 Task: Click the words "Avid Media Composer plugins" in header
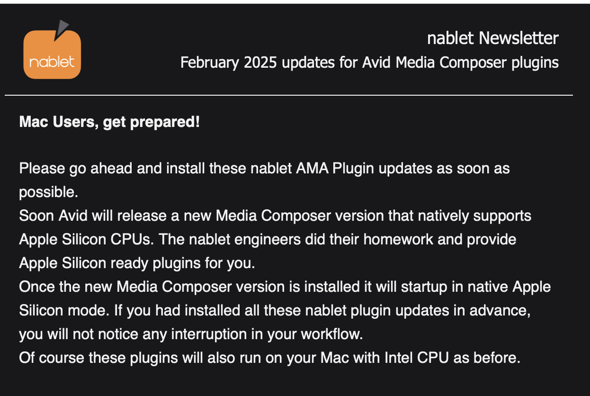461,63
